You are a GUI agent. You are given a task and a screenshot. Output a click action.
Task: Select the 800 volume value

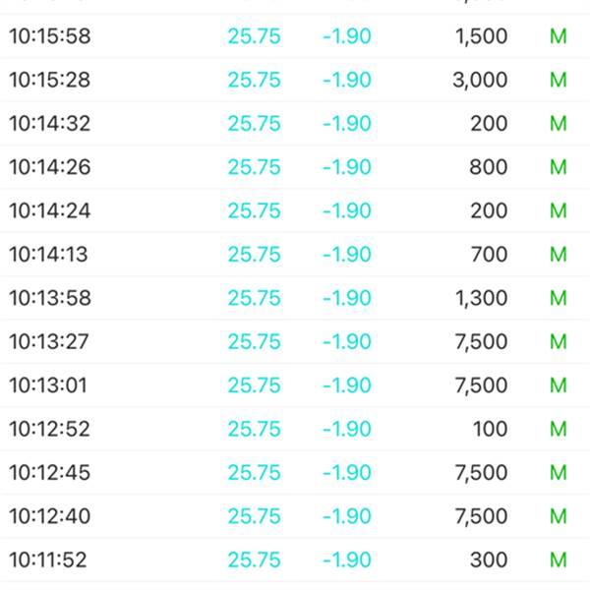[x=489, y=167]
